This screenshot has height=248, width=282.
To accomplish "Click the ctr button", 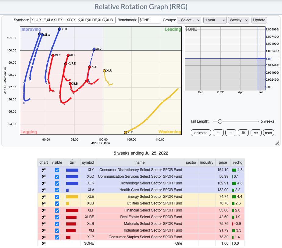I will pyautogui.click(x=256, y=133).
